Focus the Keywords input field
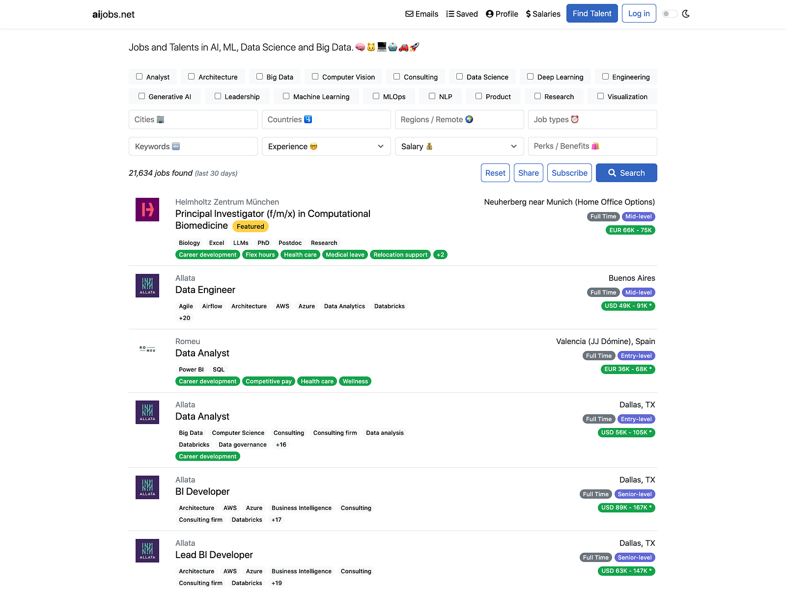This screenshot has height=589, width=786. click(193, 146)
